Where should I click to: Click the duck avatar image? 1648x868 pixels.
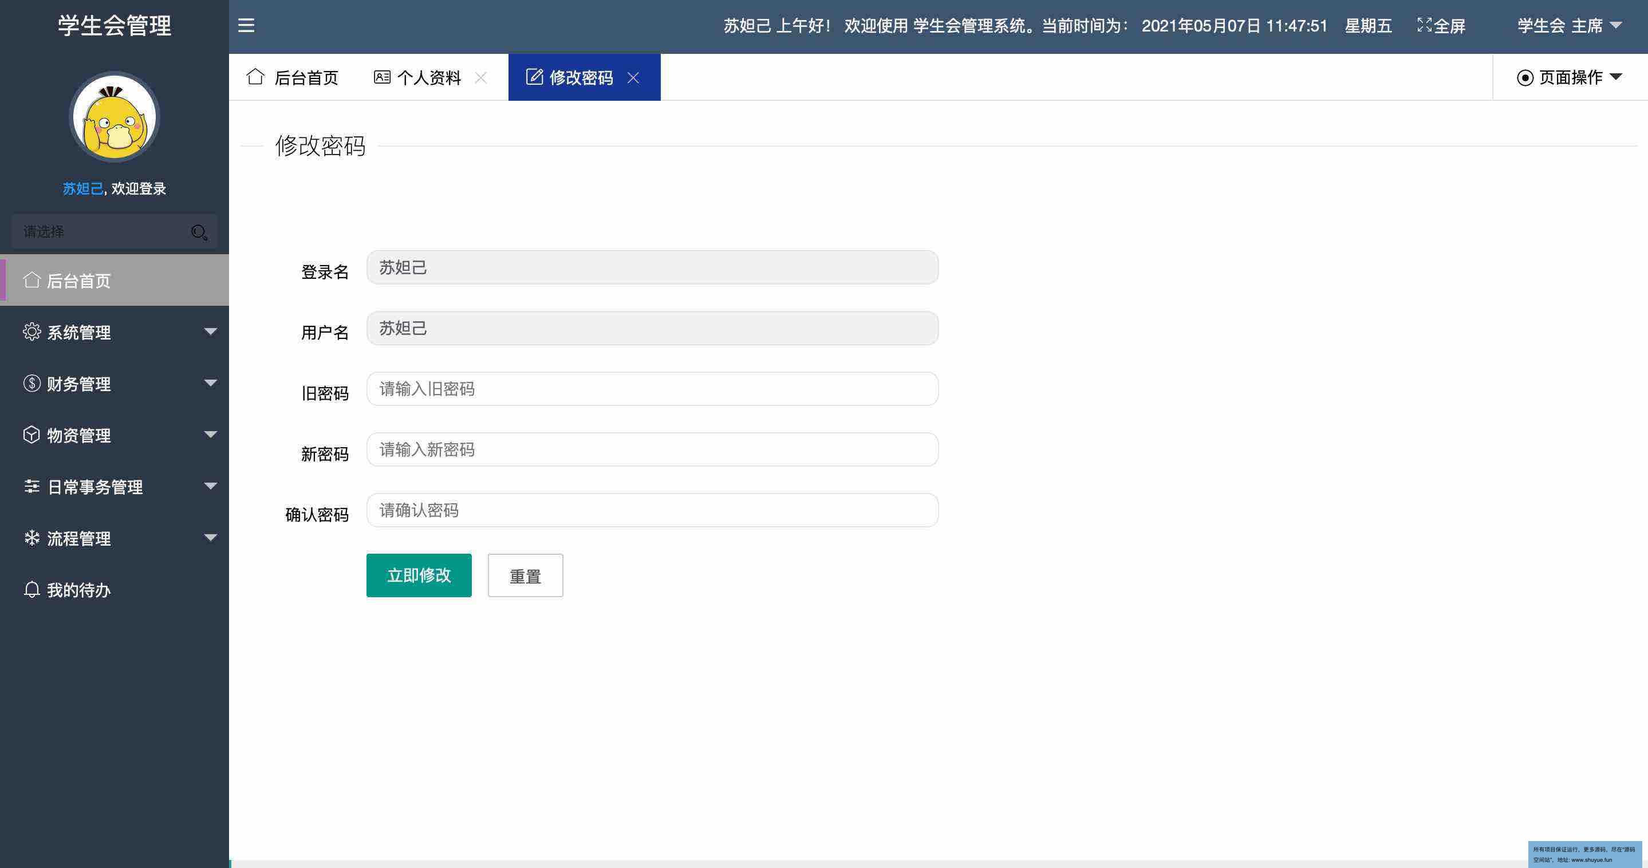click(115, 117)
